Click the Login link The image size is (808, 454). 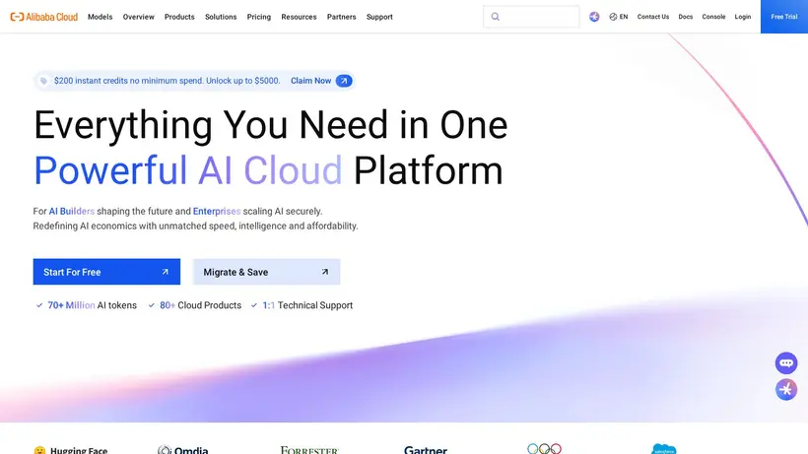(x=743, y=17)
